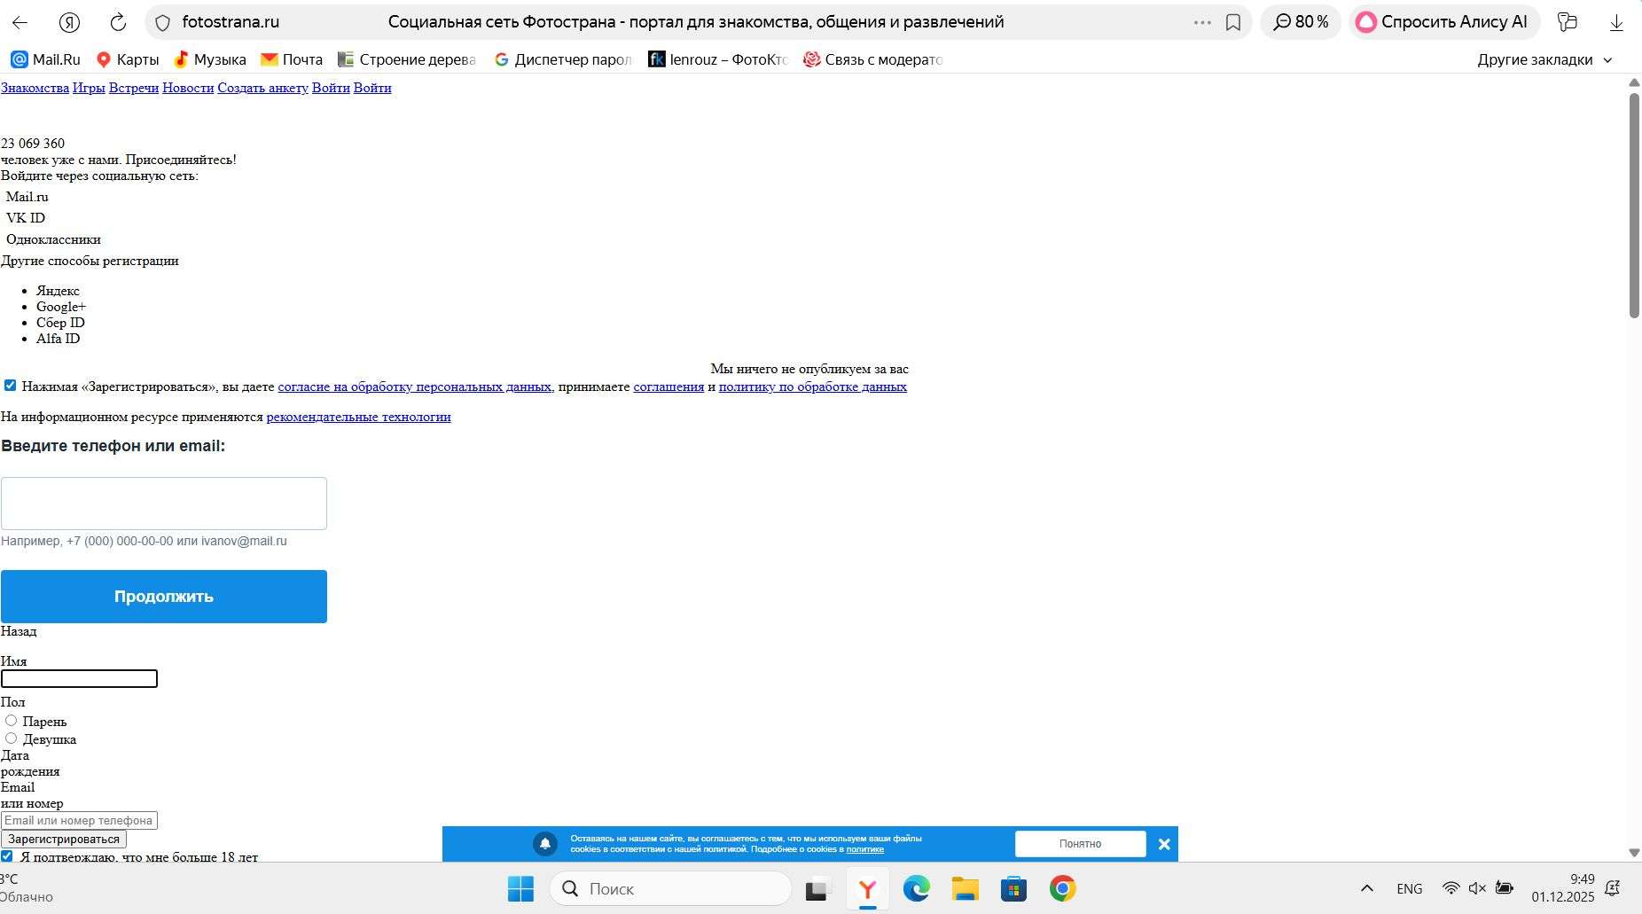Open File Explorer from taskbar

coord(965,888)
